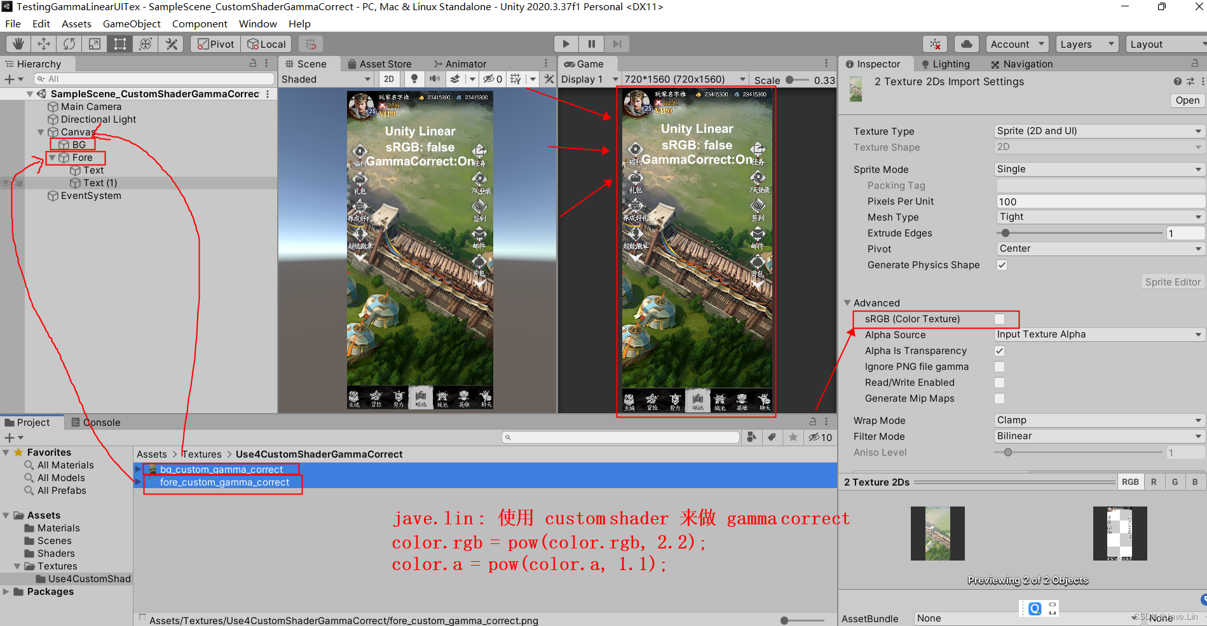Mute audio in the Scene view

tap(434, 79)
